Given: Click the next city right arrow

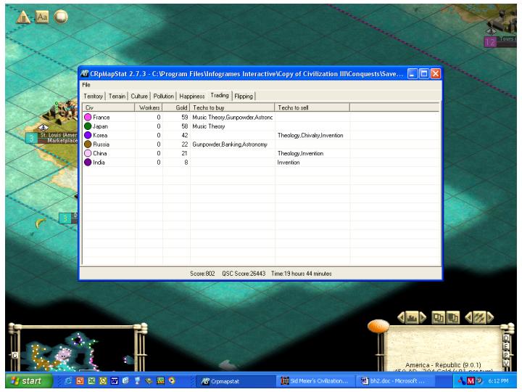Looking at the screenshot, I should [x=423, y=317].
